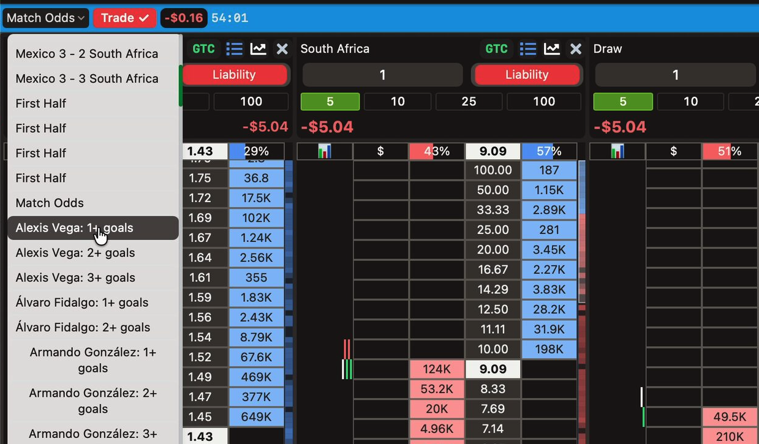759x444 pixels.
Task: Click the Draw 51% lay header
Action: [729, 151]
